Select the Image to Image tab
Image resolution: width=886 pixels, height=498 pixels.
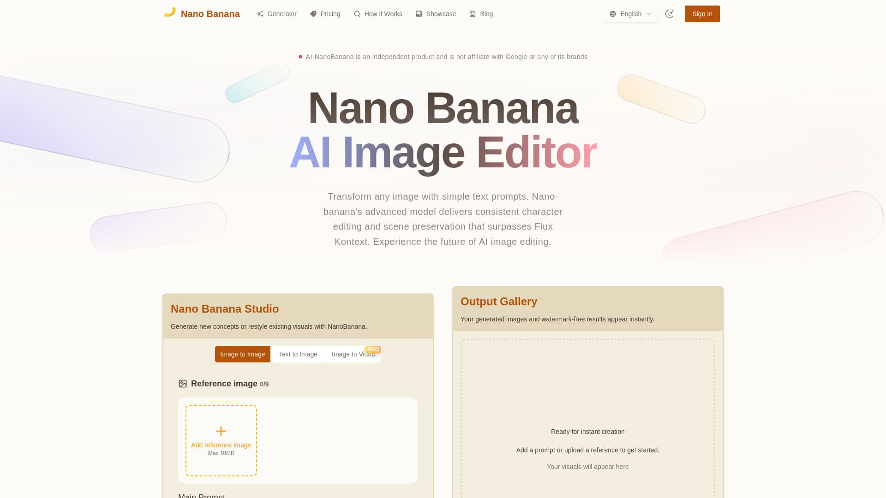242,354
